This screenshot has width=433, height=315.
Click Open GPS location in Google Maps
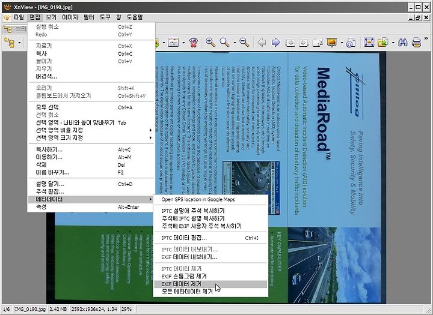[x=210, y=199]
